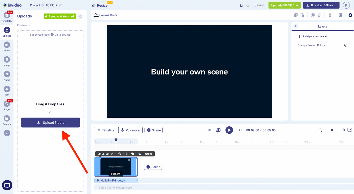Toggle the grid overlay on the canvas
Screen dimensions: 354x194
340,15
